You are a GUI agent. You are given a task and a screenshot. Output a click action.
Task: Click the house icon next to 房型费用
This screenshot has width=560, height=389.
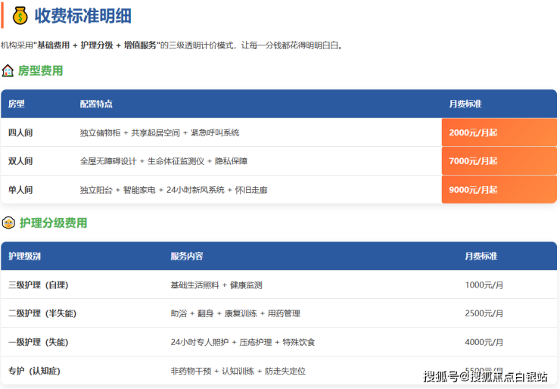(8, 70)
